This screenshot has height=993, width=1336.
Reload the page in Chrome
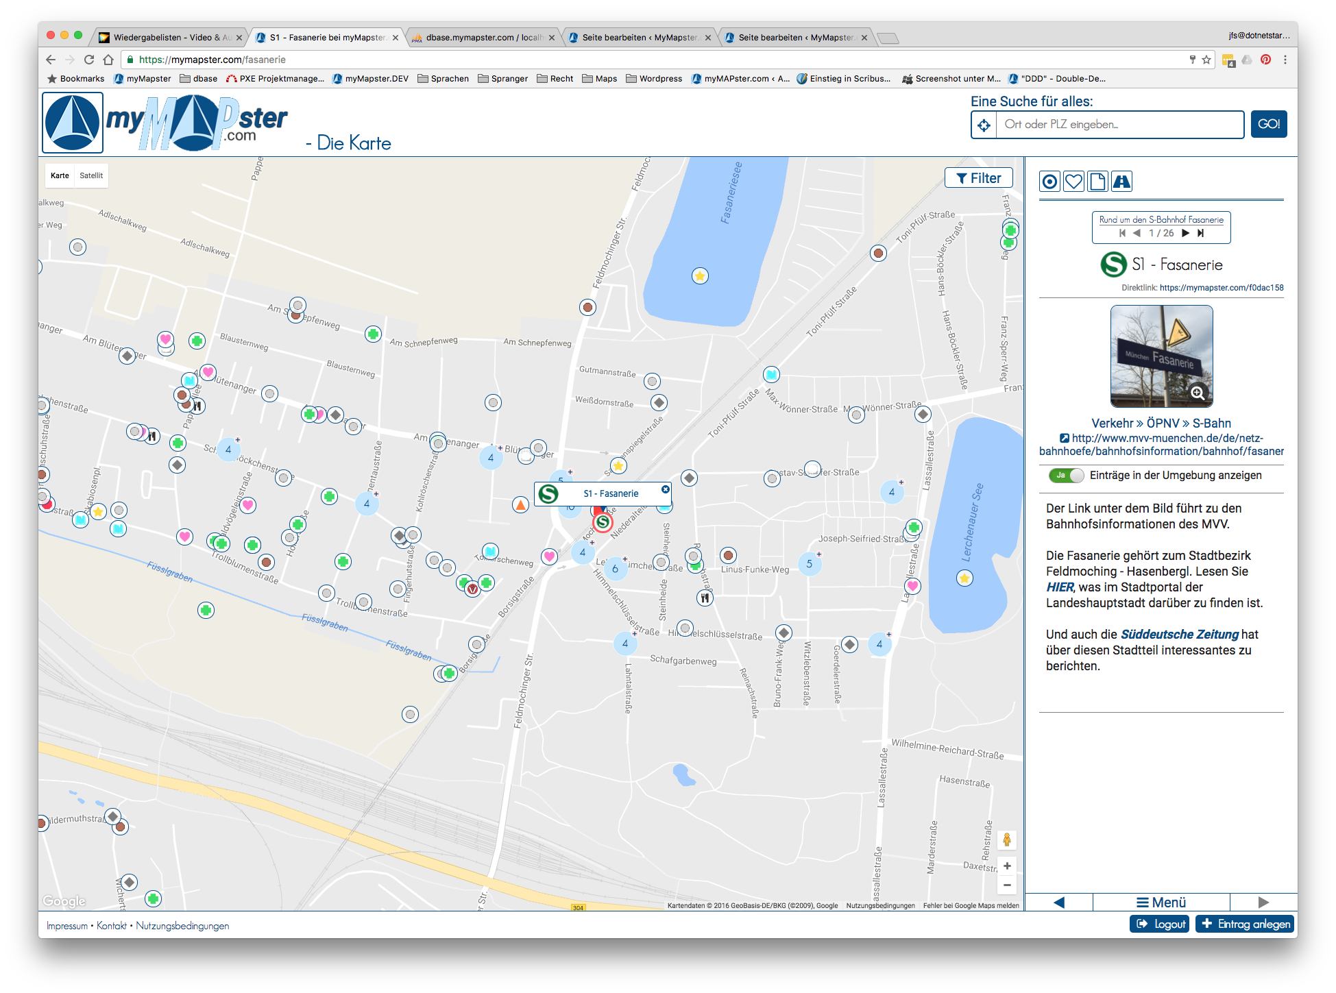89,60
